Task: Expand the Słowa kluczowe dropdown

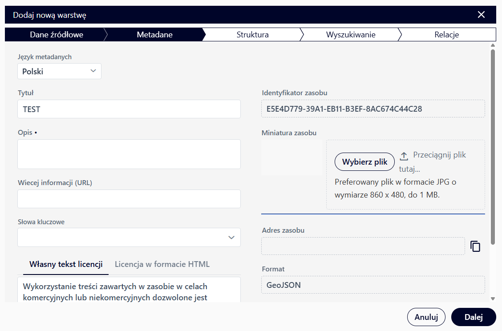Action: click(x=231, y=238)
